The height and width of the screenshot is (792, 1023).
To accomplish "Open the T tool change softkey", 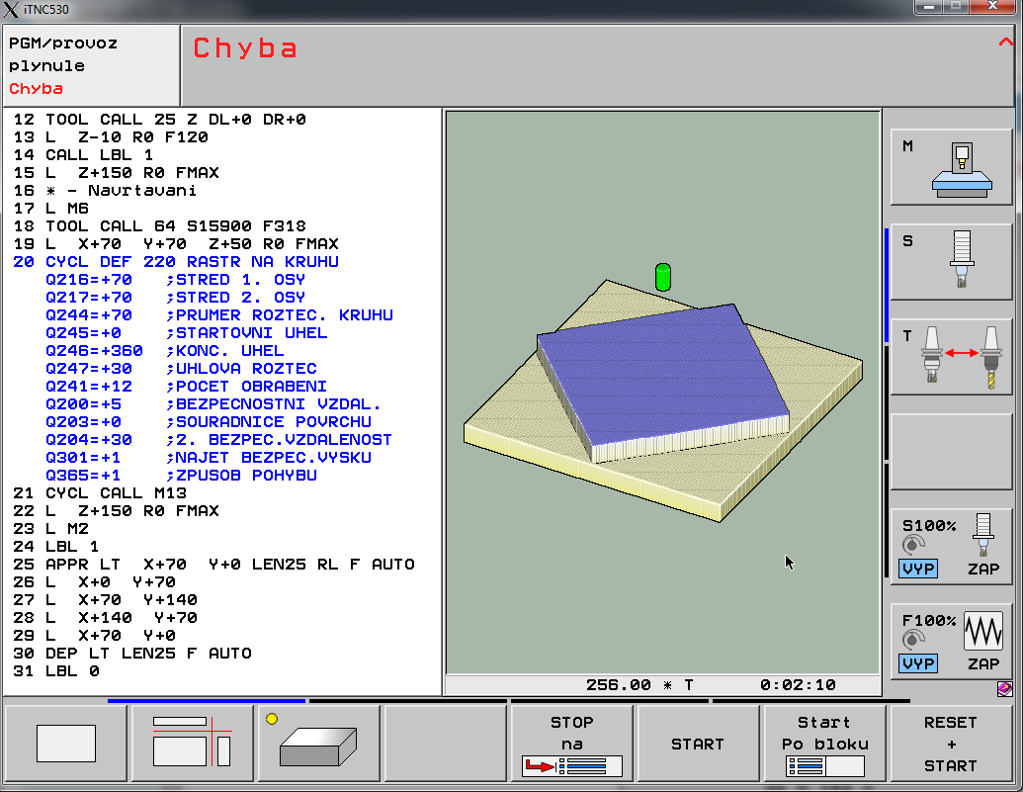I will [x=951, y=357].
